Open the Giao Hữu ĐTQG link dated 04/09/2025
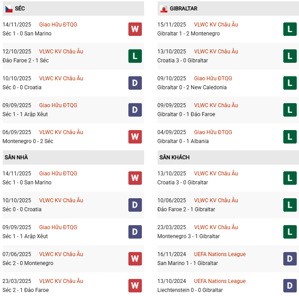 coord(213,132)
